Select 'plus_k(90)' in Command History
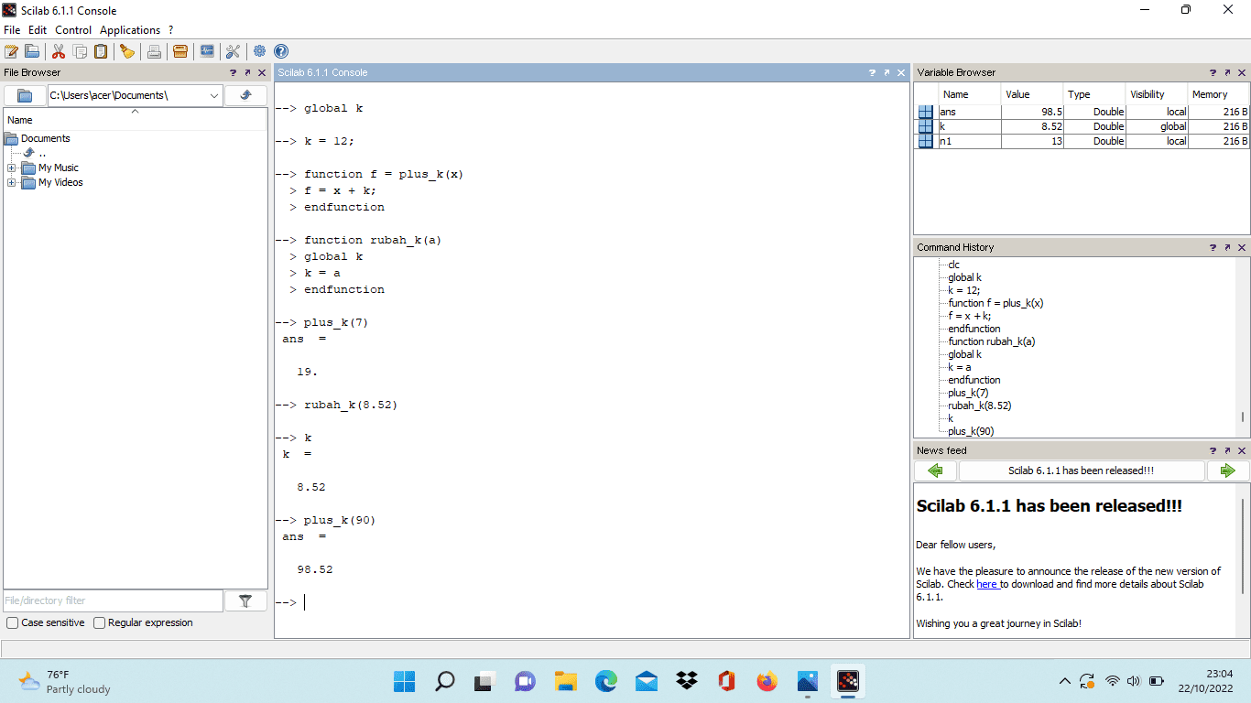This screenshot has height=703, width=1251. [x=971, y=431]
